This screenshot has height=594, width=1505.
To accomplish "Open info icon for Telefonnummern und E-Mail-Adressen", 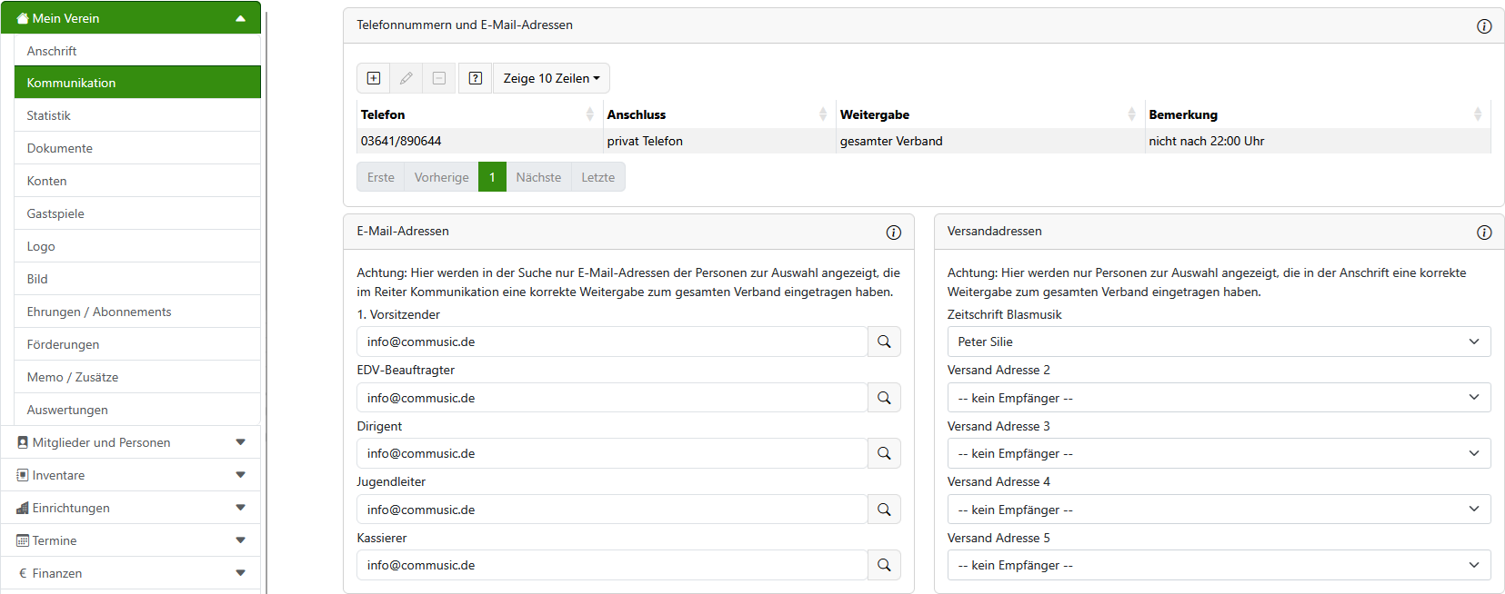I will tap(1484, 26).
